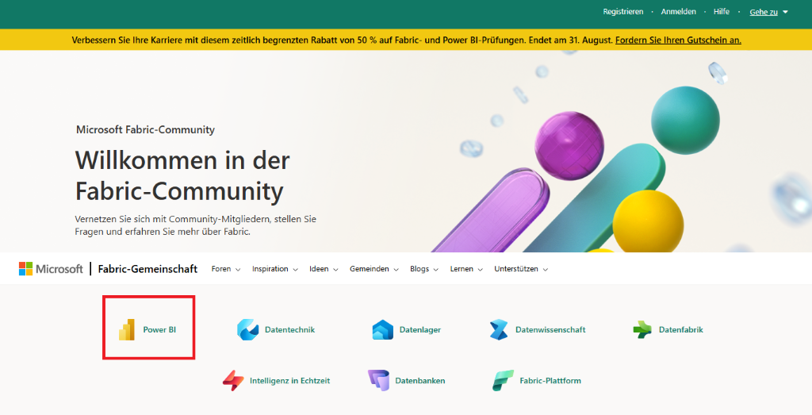Expand the Blogs chevron arrow

click(435, 270)
